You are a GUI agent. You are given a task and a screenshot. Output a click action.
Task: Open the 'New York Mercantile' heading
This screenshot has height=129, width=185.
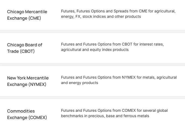(28, 78)
